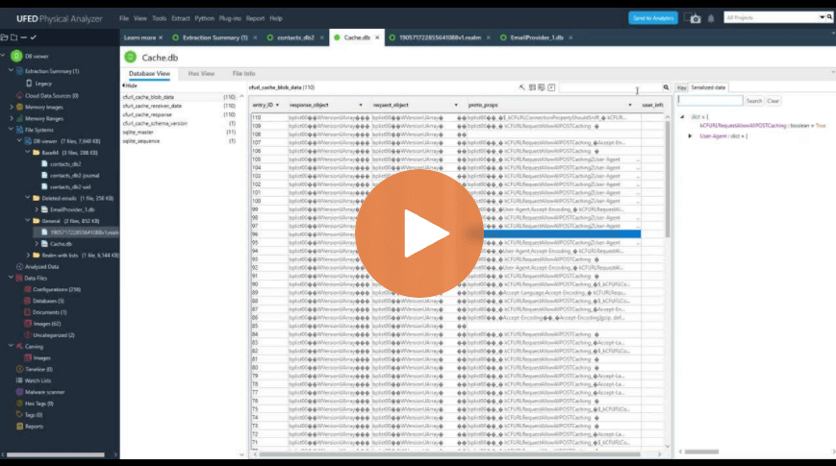Click the Serialized data search field
The image size is (836, 466).
click(710, 100)
